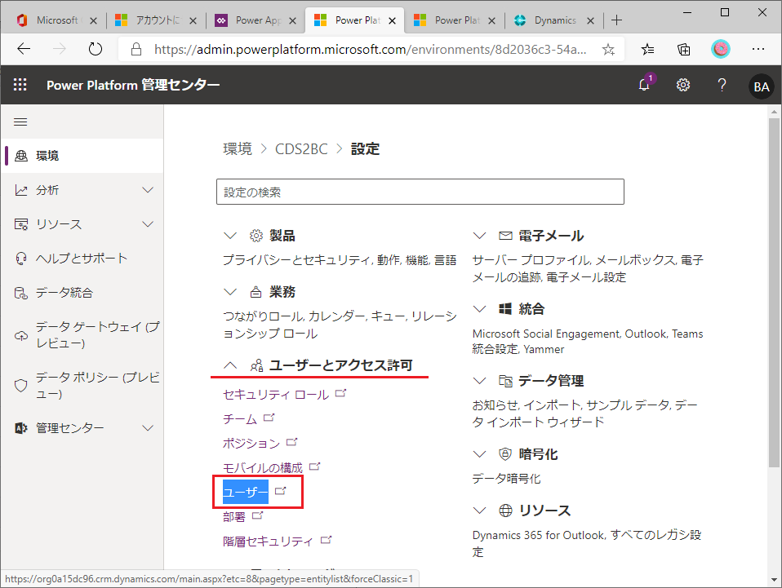This screenshot has height=588, width=782.
Task: Click the browser address bar URL
Action: pyautogui.click(x=370, y=49)
